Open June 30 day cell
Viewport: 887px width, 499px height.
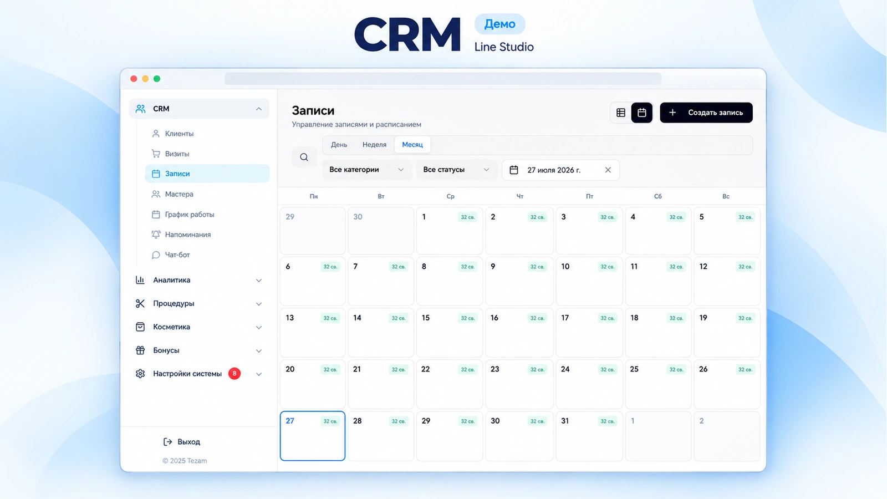[x=381, y=231]
